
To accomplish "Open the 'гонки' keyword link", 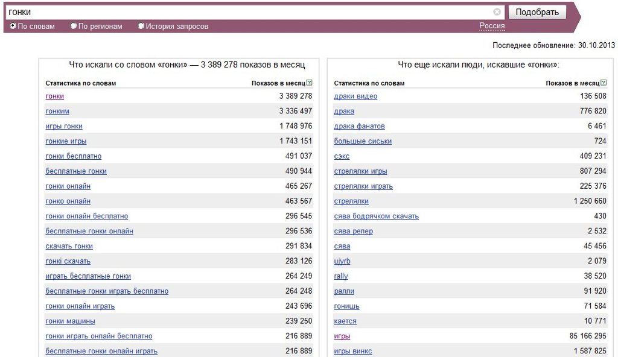I will (54, 96).
